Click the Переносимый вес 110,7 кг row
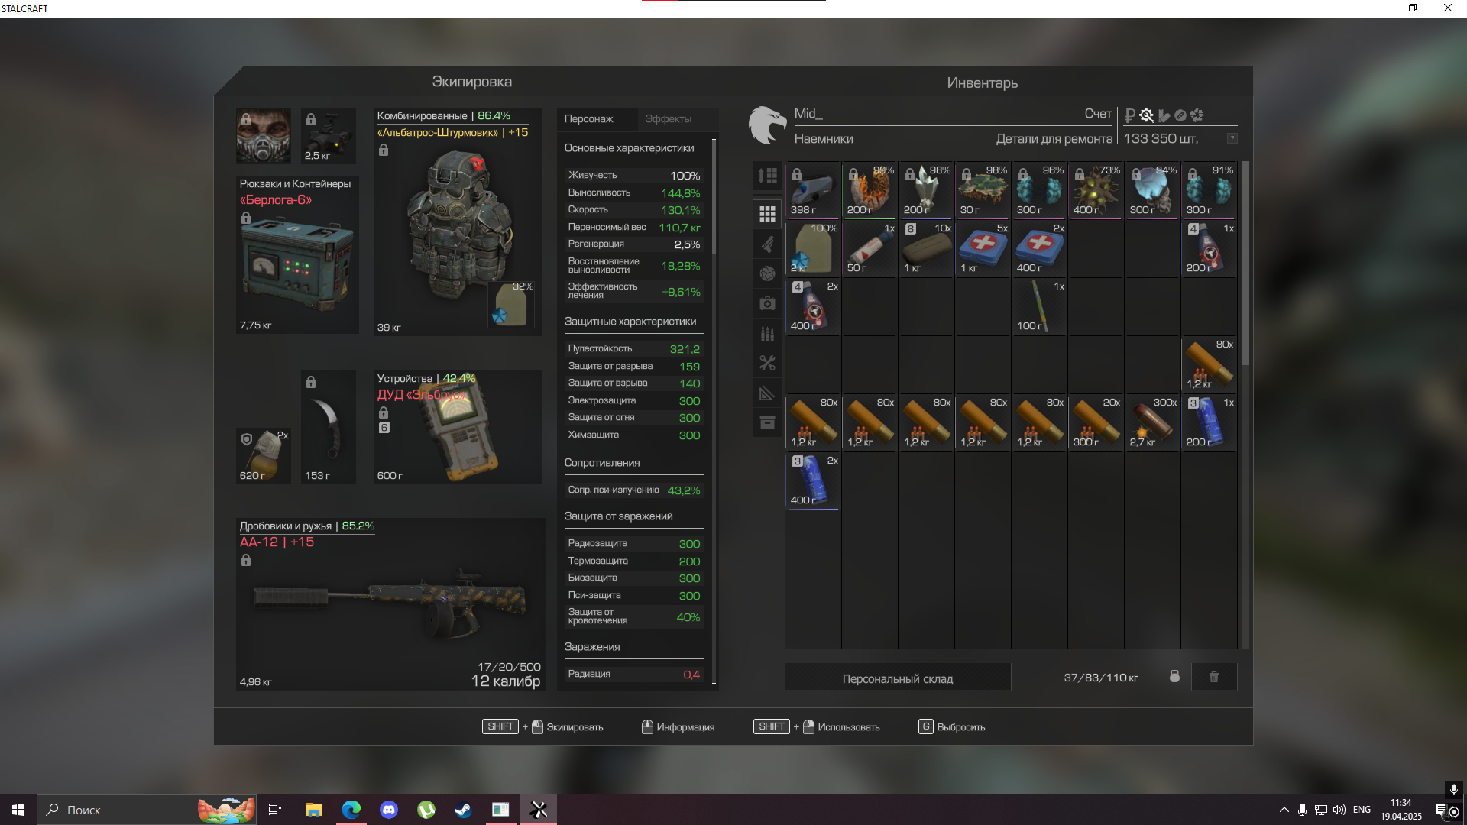This screenshot has width=1467, height=825. [x=633, y=227]
